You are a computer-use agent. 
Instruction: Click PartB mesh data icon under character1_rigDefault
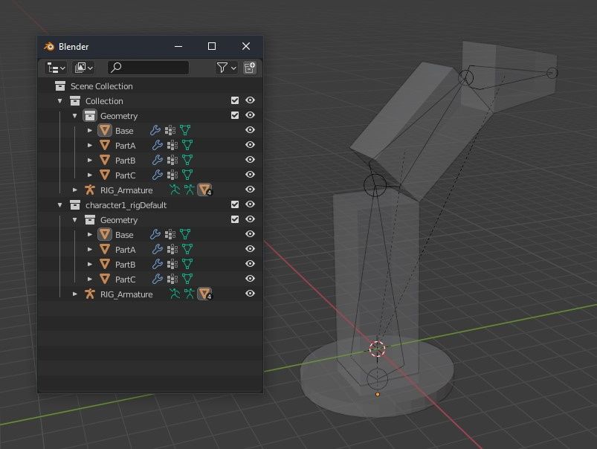pos(187,264)
